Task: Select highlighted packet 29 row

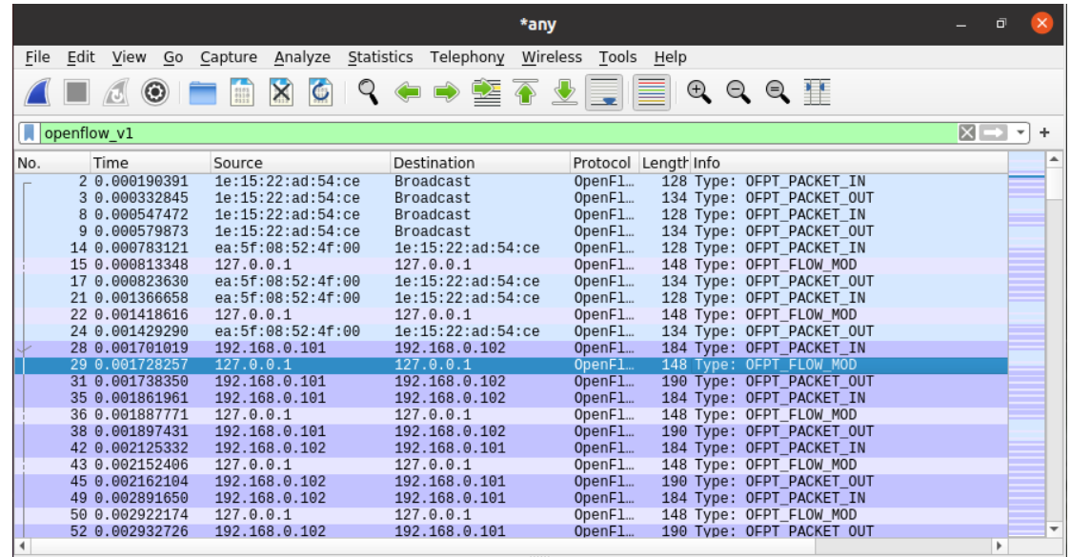Action: [512, 365]
